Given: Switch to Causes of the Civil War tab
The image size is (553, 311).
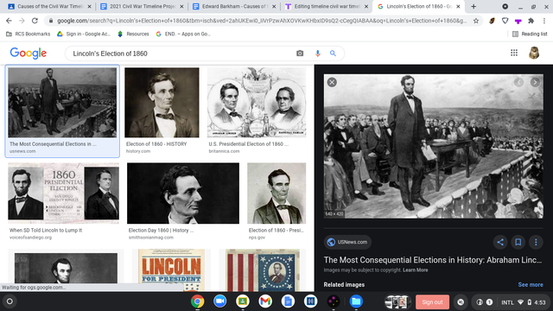Looking at the screenshot, I should 49,6.
